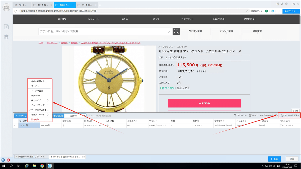Image resolution: width=301 pixels, height=169 pixels.
Task: Expand the 特殊フィールド submenu
Action: pos(40,115)
